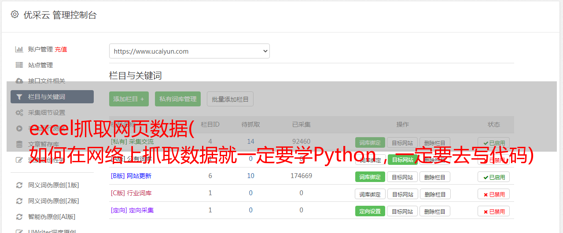Viewport: 563px width, 233px height.
Task: Click the 充值 recharge link
Action: pyautogui.click(x=61, y=49)
